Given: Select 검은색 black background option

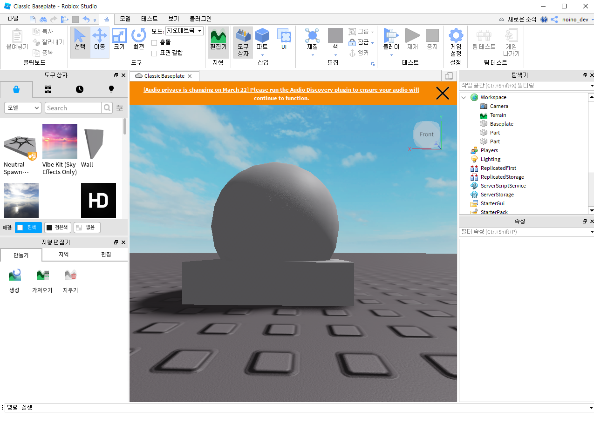Looking at the screenshot, I should pyautogui.click(x=58, y=228).
